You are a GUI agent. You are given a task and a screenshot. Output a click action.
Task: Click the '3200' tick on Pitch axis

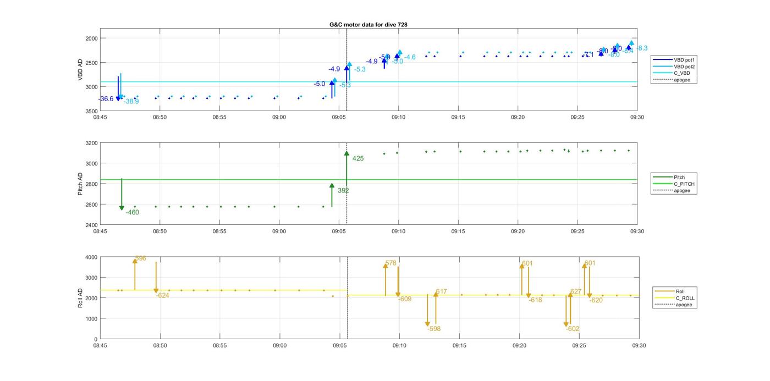[x=91, y=143]
